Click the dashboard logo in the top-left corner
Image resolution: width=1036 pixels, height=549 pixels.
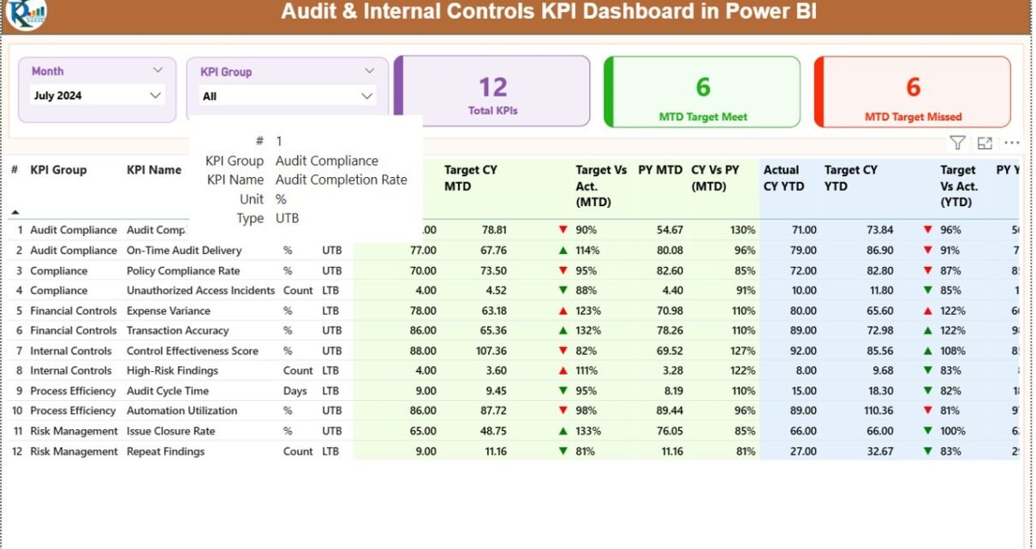click(26, 13)
